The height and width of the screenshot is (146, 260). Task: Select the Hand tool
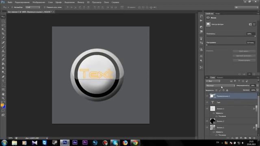(x=3, y=94)
